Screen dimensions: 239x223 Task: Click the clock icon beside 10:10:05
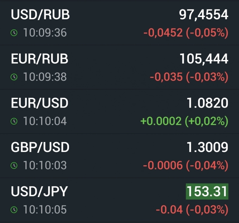tap(14, 209)
